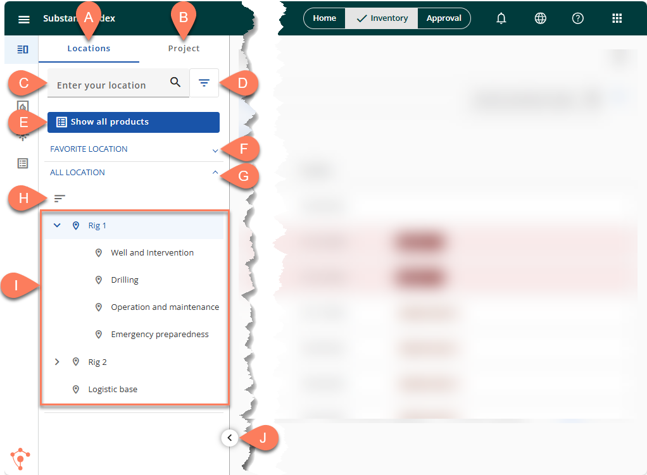Click the Show all products button
The width and height of the screenshot is (647, 475).
(x=134, y=122)
